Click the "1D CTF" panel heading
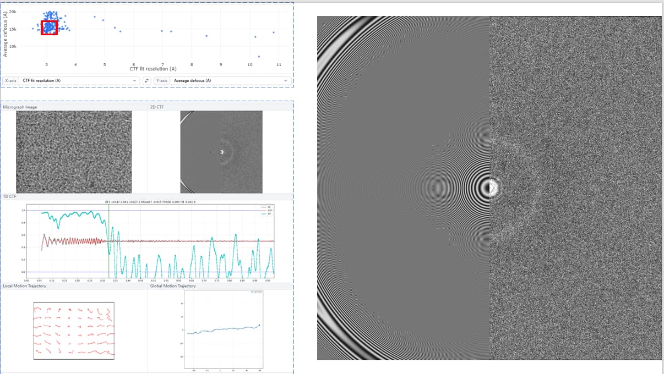 click(9, 196)
